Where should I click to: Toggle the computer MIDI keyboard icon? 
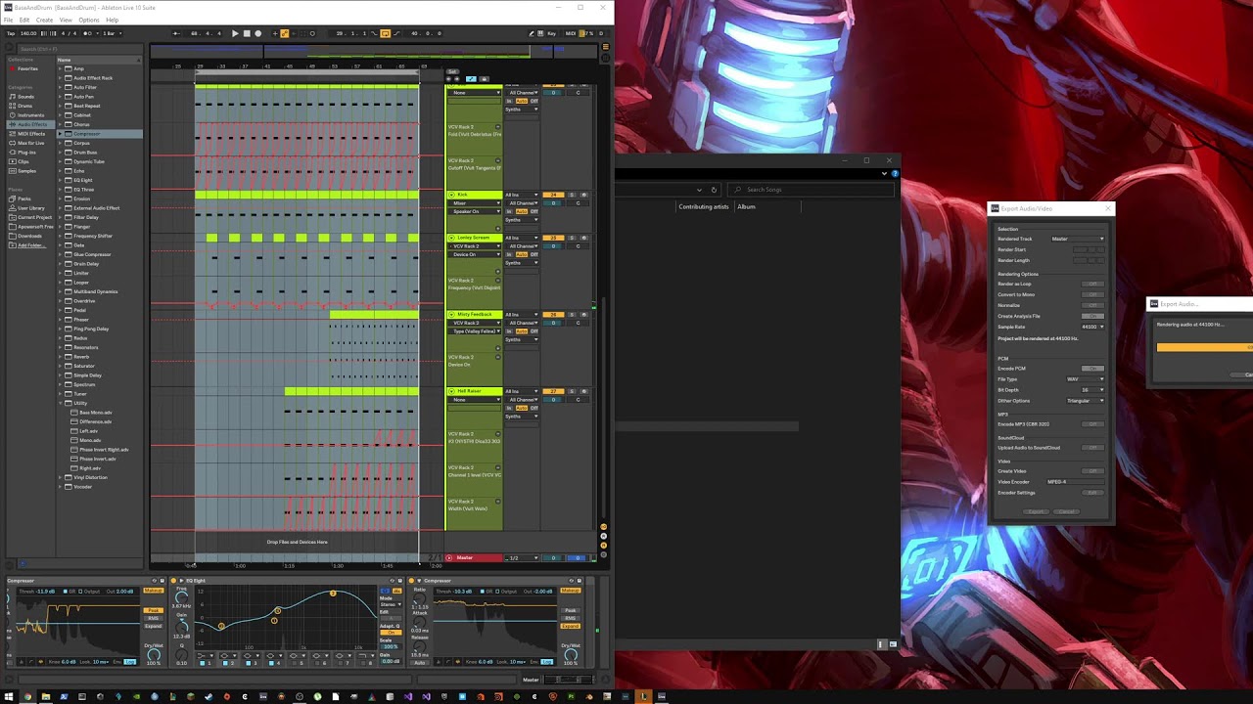542,33
